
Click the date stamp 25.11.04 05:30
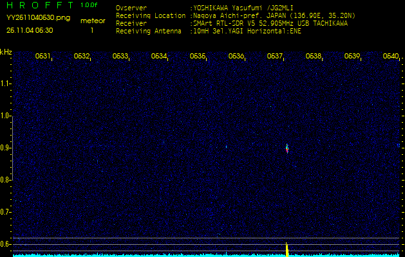pos(30,30)
